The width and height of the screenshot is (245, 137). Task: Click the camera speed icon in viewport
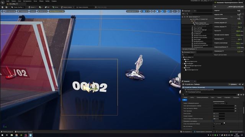175,11
